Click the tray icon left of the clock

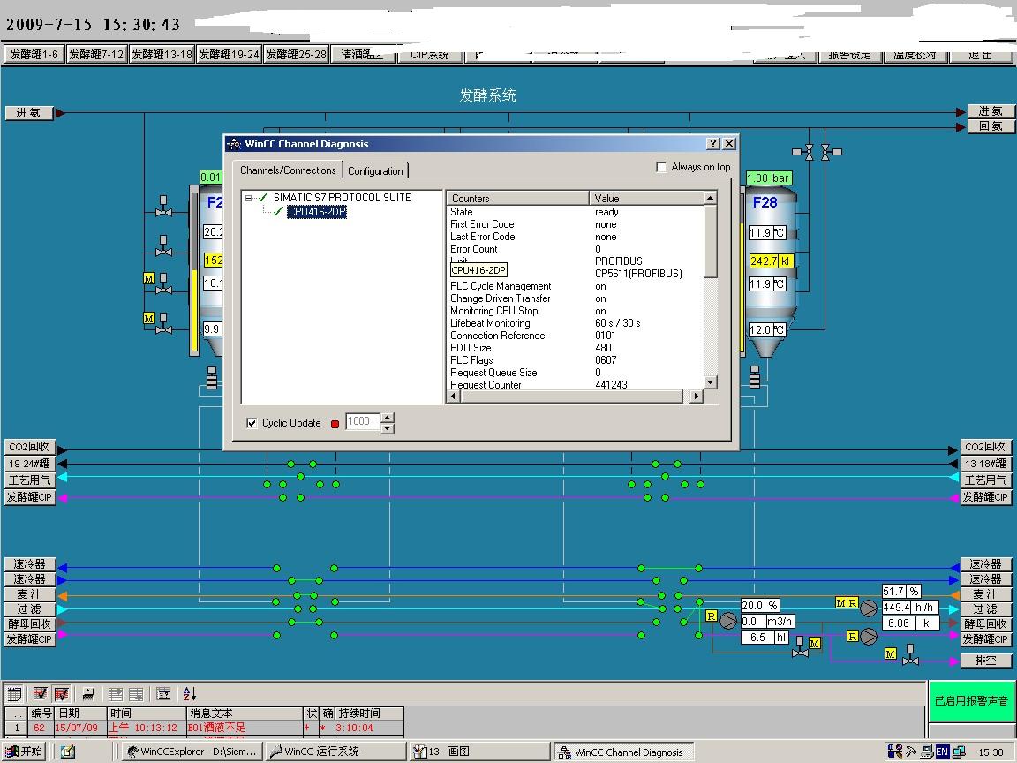click(959, 752)
